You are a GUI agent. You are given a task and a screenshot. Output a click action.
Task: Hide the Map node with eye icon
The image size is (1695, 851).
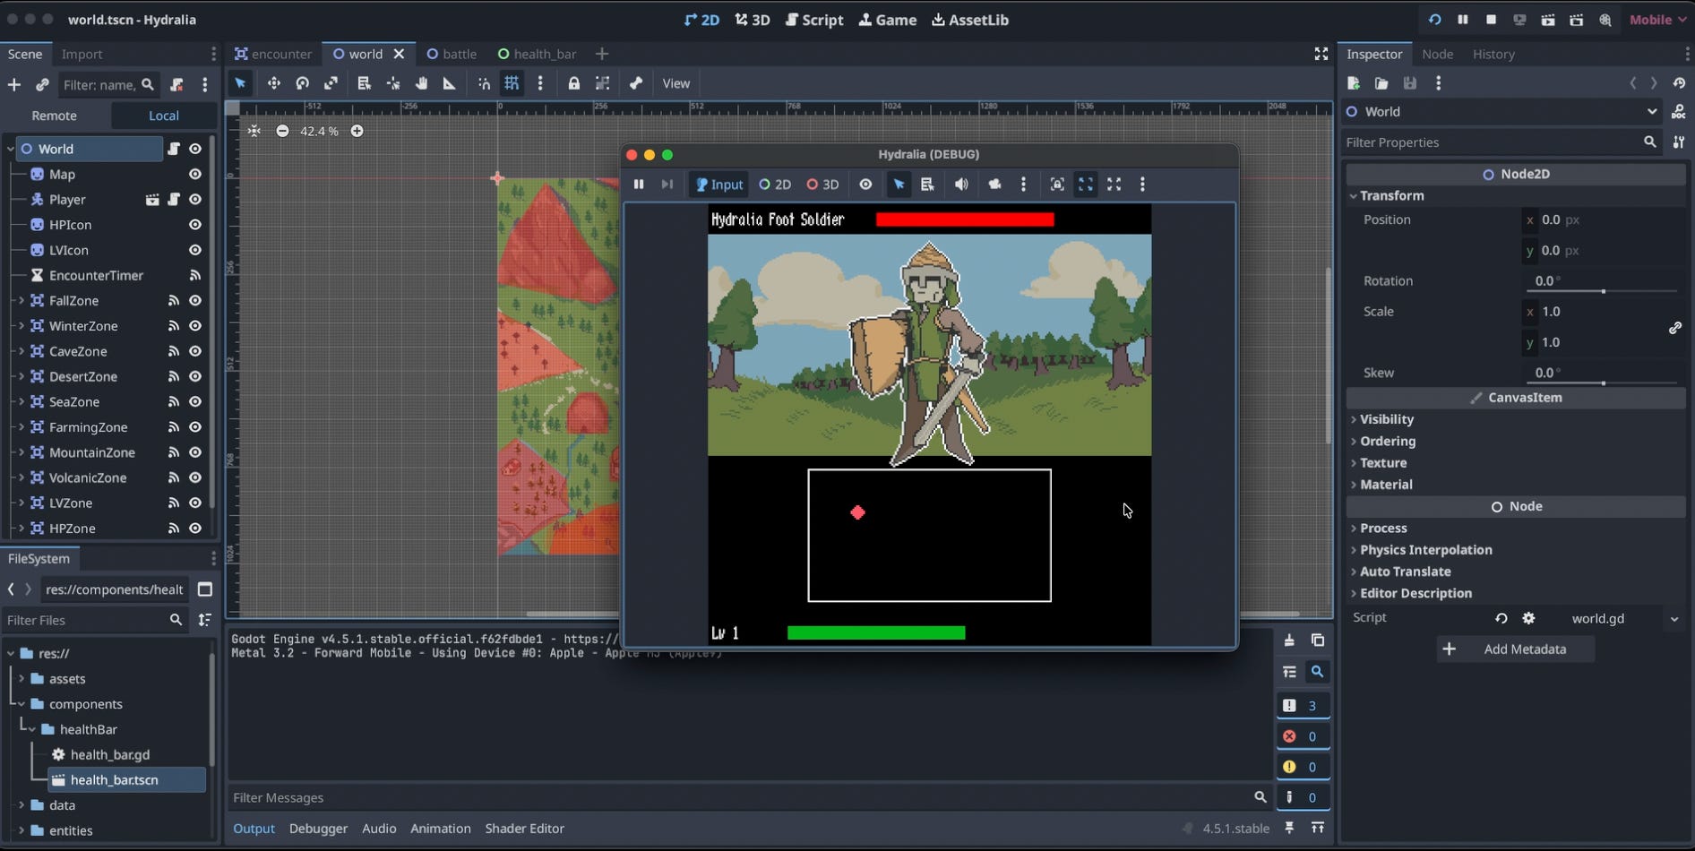(195, 175)
